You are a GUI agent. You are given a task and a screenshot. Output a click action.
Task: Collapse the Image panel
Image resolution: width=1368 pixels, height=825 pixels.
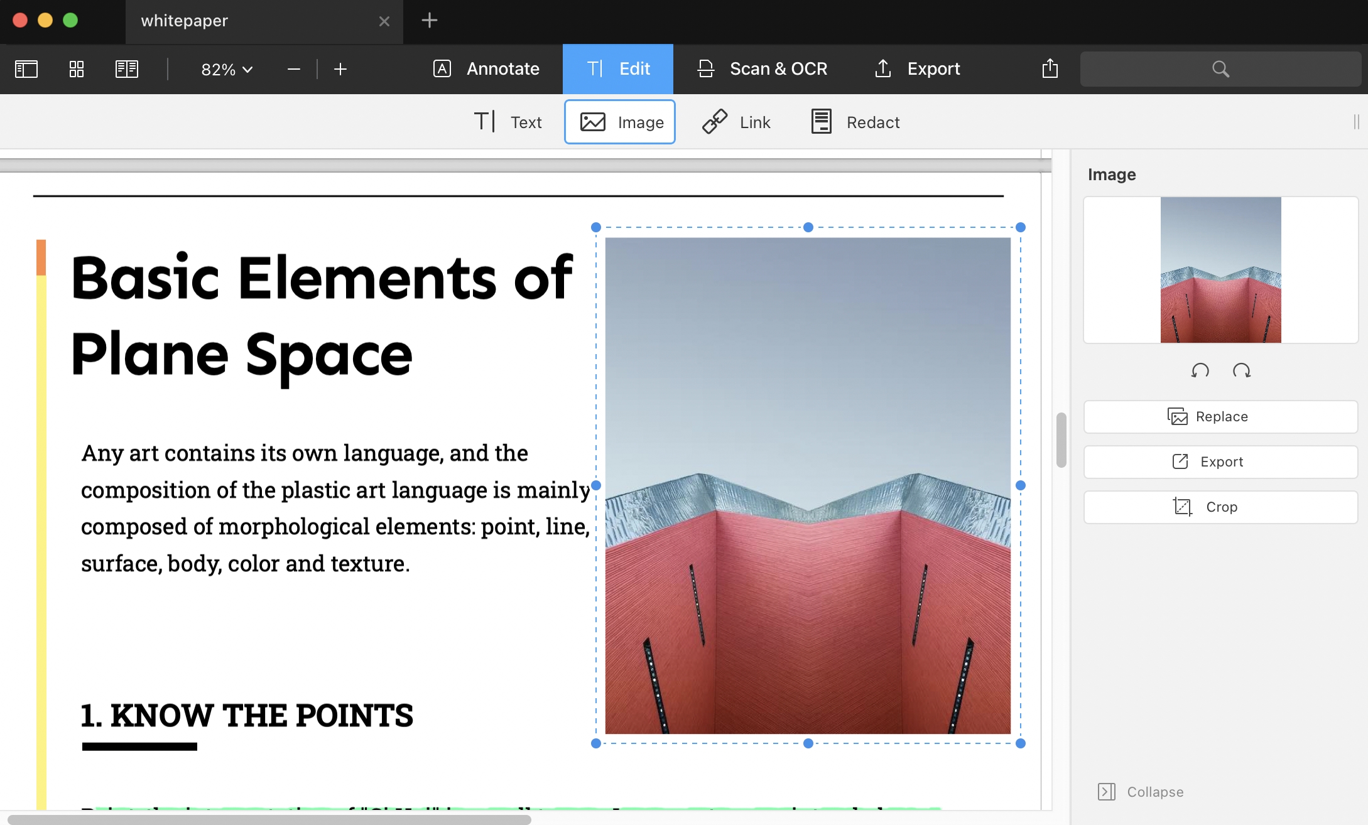[1140, 792]
